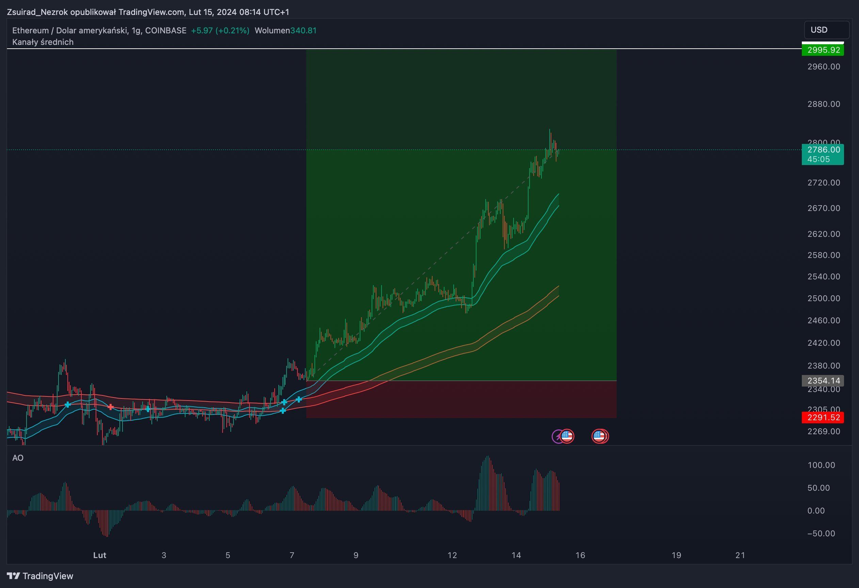This screenshot has height=588, width=859.
Task: Click the red 2291.52 stop price label
Action: pos(823,418)
